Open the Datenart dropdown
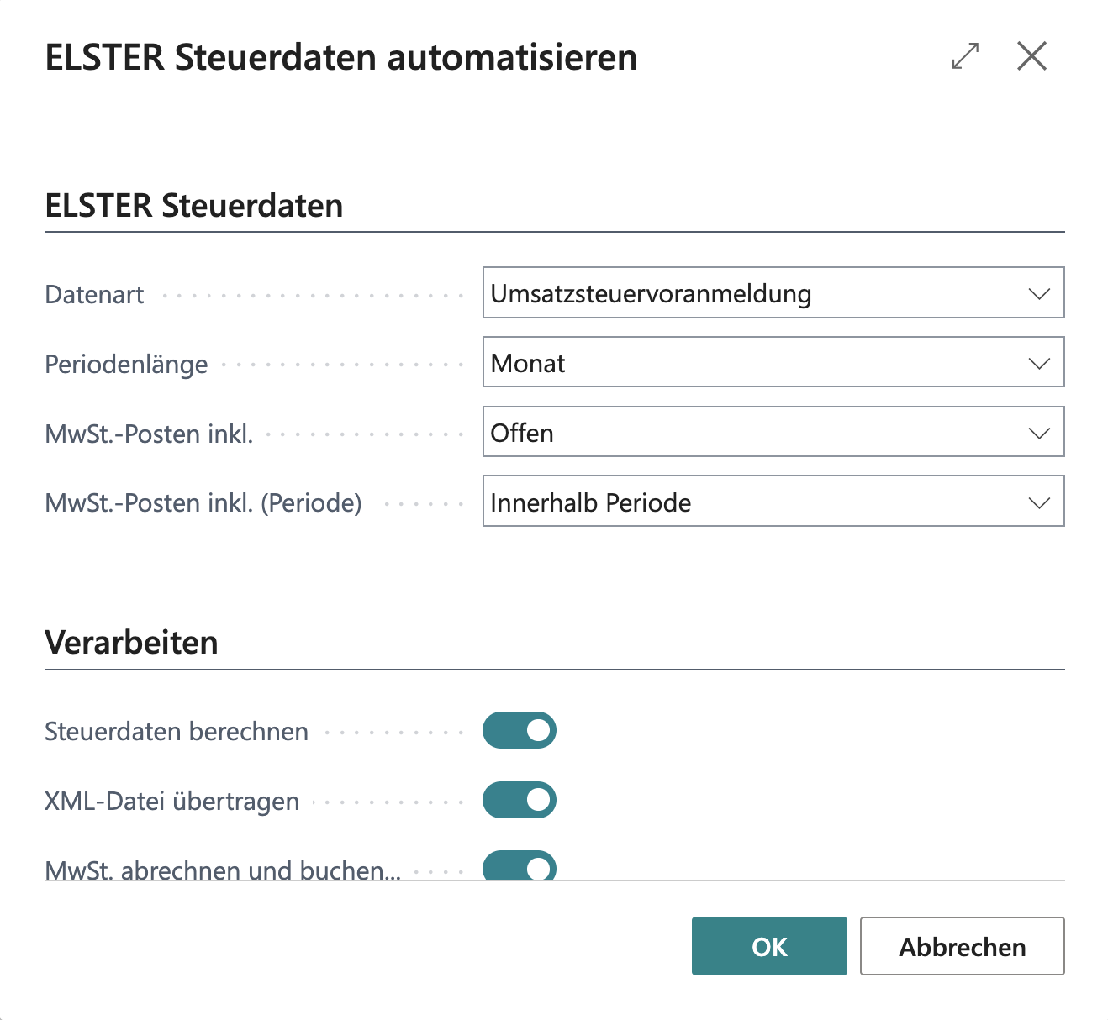The width and height of the screenshot is (1108, 1020). [773, 292]
